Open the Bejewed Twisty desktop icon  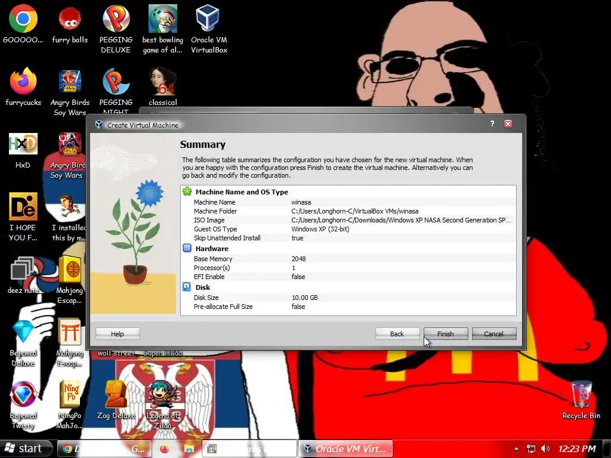coord(23,406)
